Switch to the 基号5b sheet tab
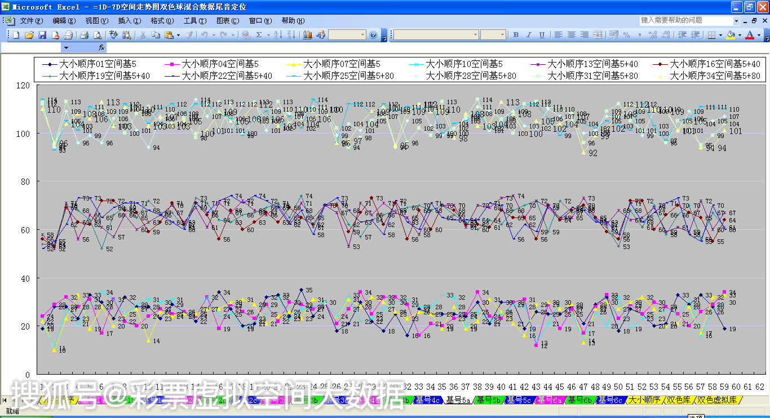 [x=488, y=400]
